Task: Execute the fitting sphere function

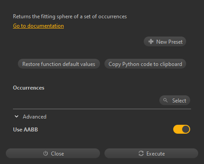Action: point(151,153)
